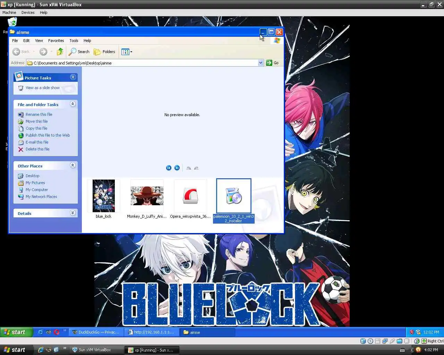Open the Back history dropdown arrow
The width and height of the screenshot is (444, 355).
coord(34,52)
